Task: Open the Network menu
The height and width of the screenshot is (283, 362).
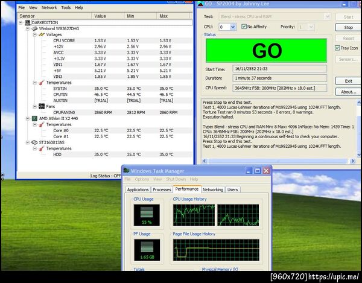Action: [x=49, y=8]
